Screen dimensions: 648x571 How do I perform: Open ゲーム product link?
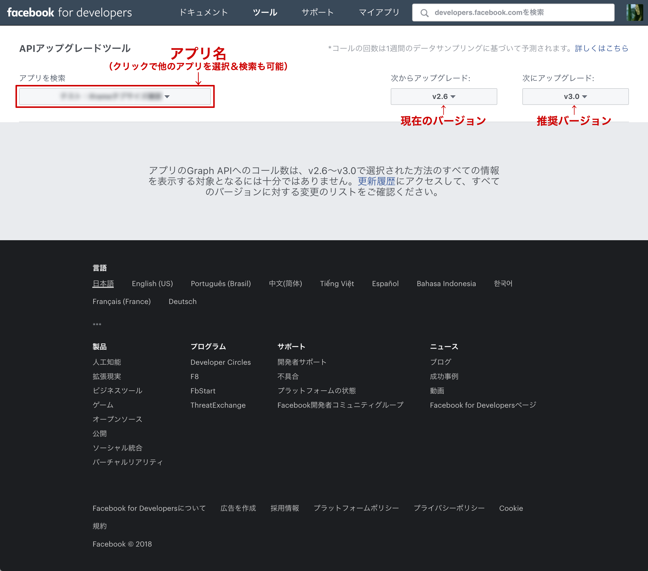coord(103,405)
